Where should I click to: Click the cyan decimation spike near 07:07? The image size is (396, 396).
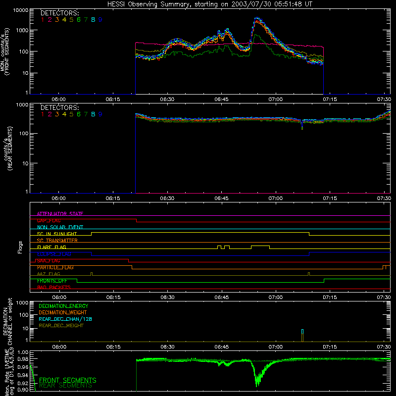point(302,332)
